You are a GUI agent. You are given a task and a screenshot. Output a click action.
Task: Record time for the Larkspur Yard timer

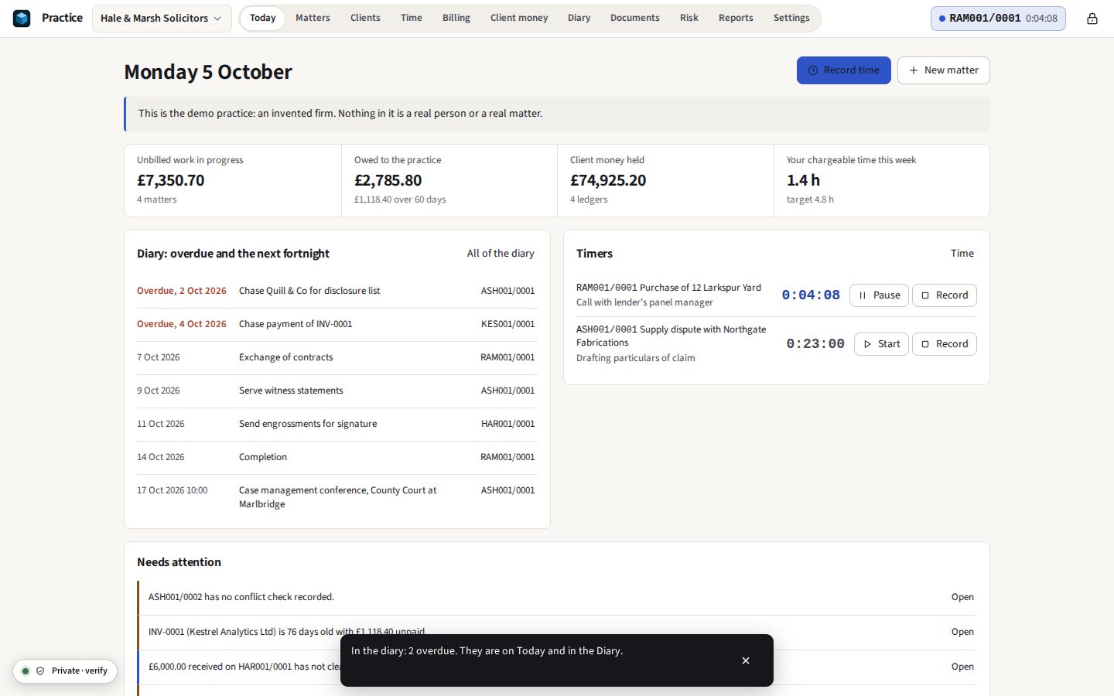[x=944, y=295]
